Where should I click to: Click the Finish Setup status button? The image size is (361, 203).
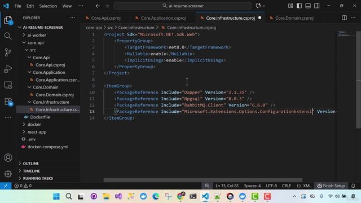pyautogui.click(x=331, y=186)
